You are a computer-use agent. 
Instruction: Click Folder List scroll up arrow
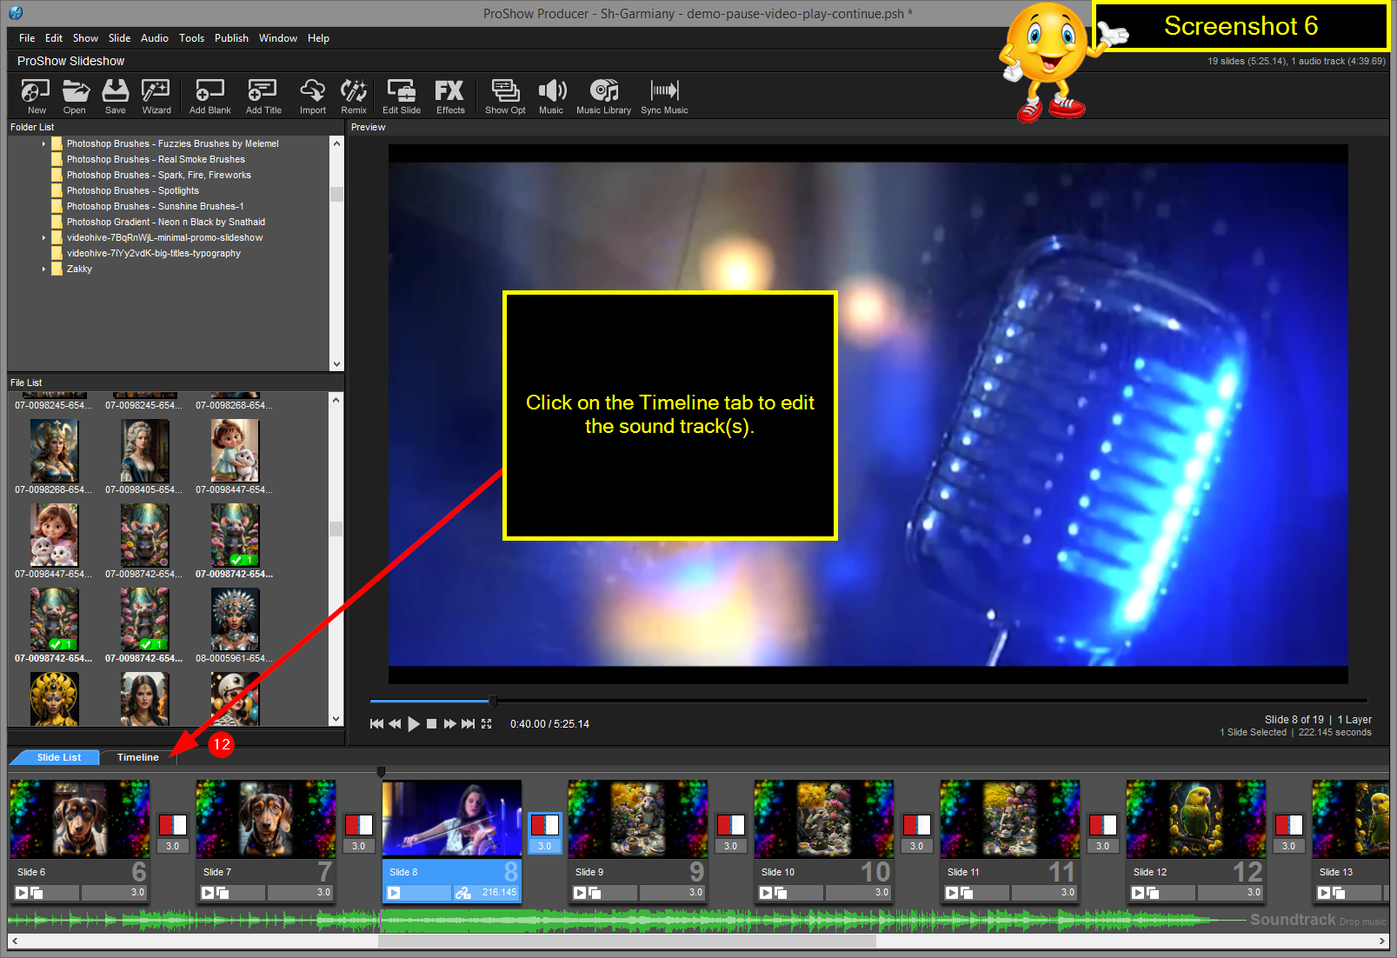(337, 143)
